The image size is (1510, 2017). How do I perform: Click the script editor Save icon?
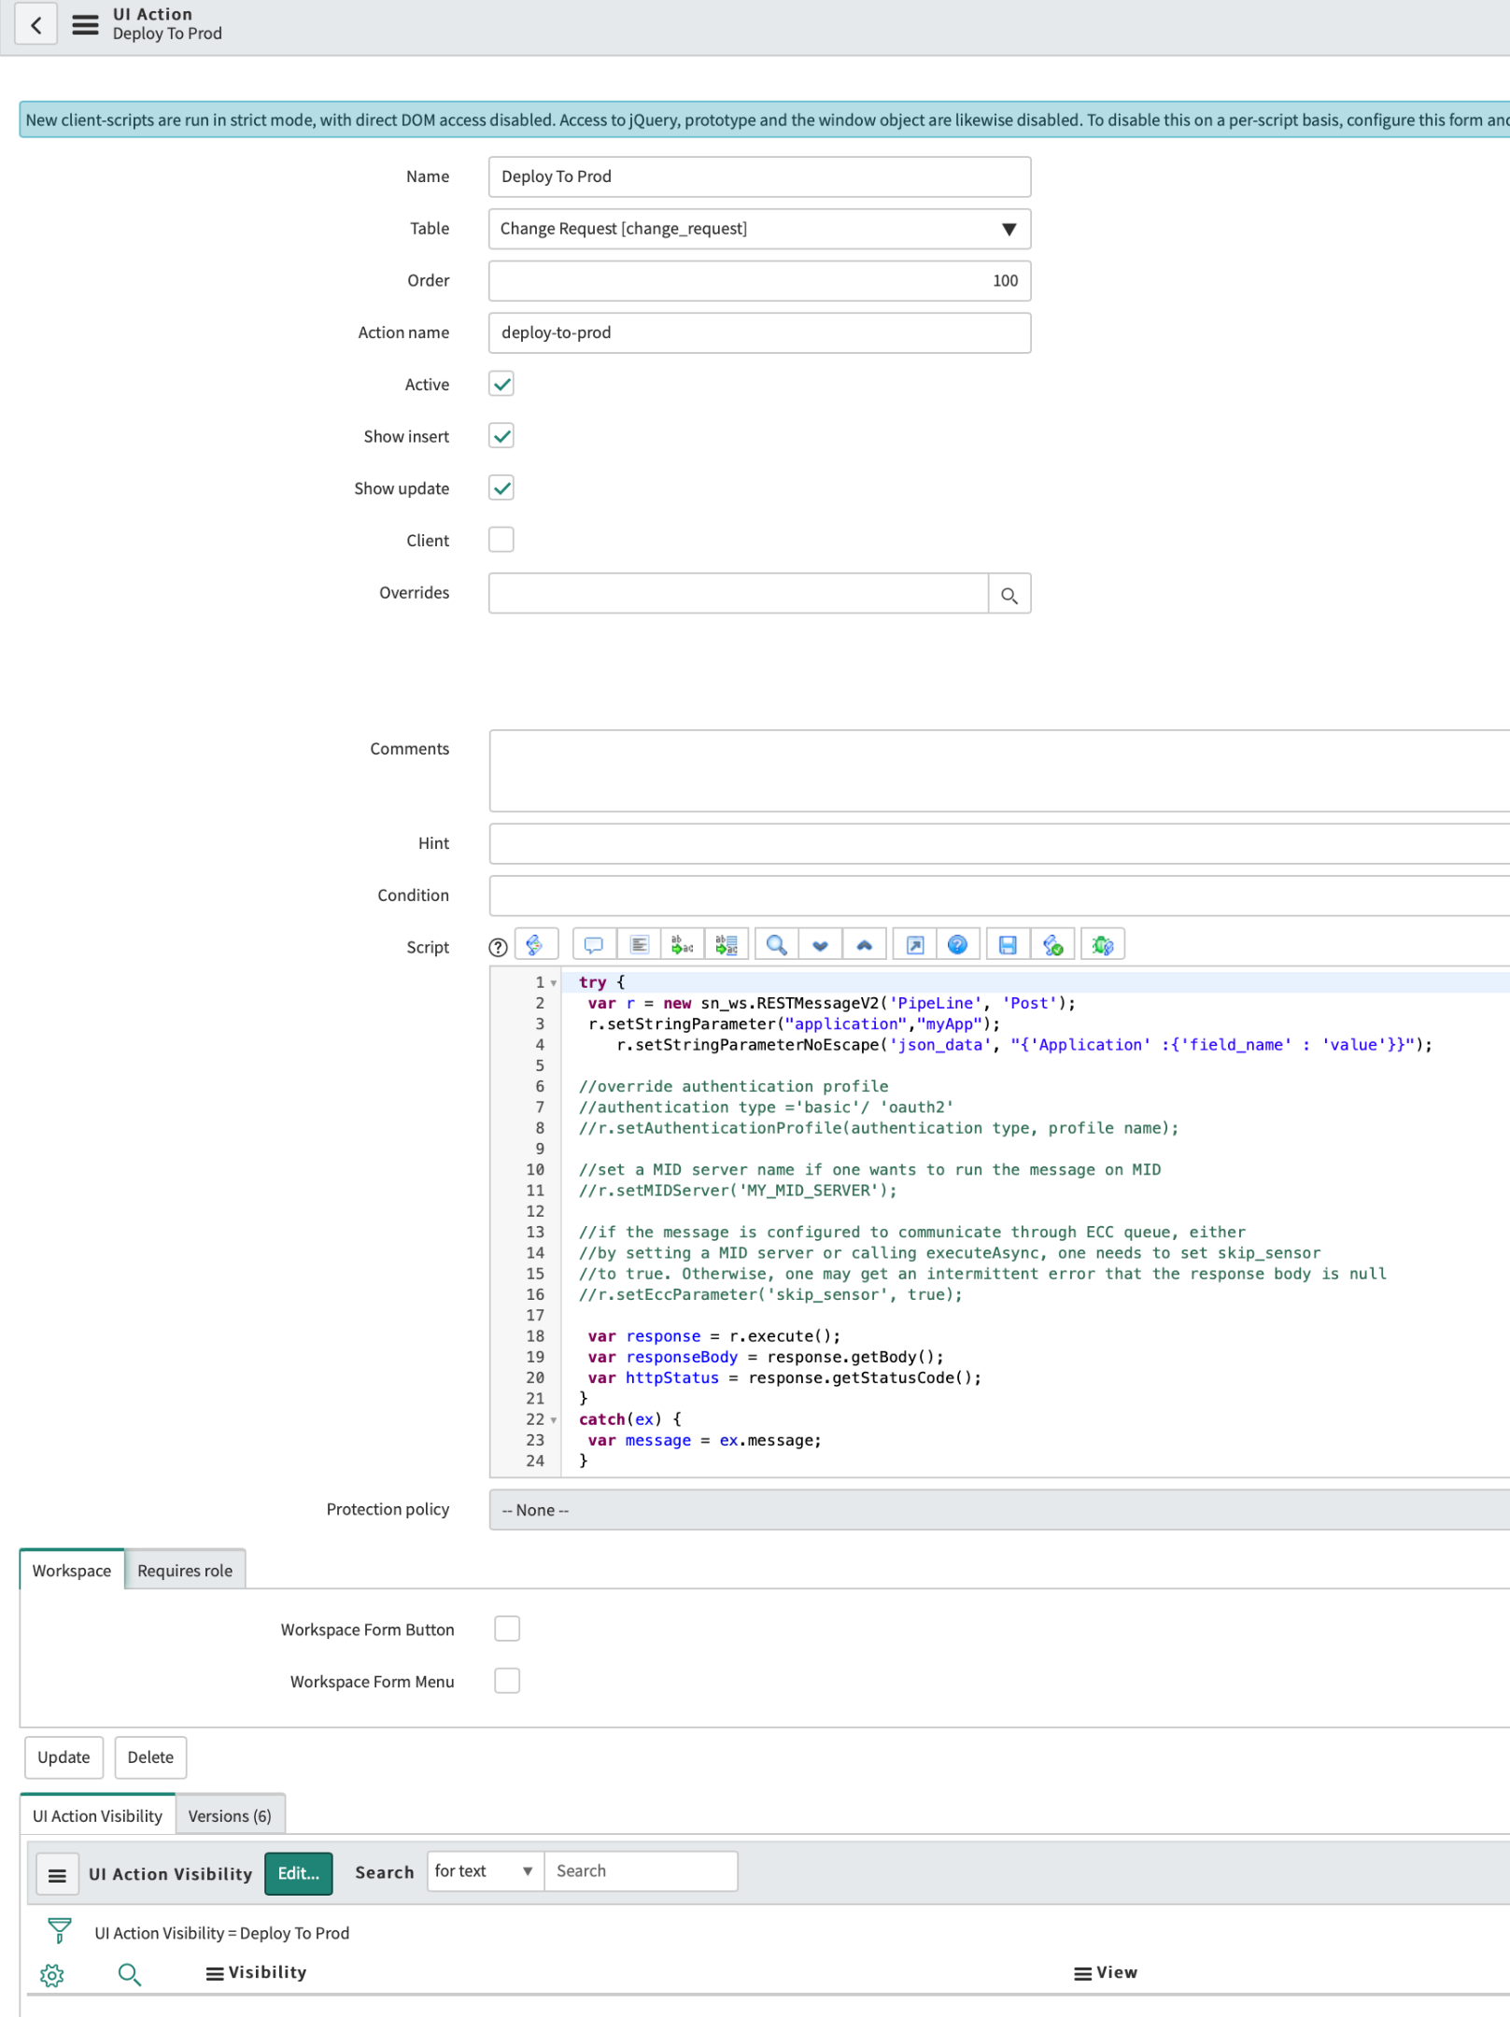click(1007, 945)
